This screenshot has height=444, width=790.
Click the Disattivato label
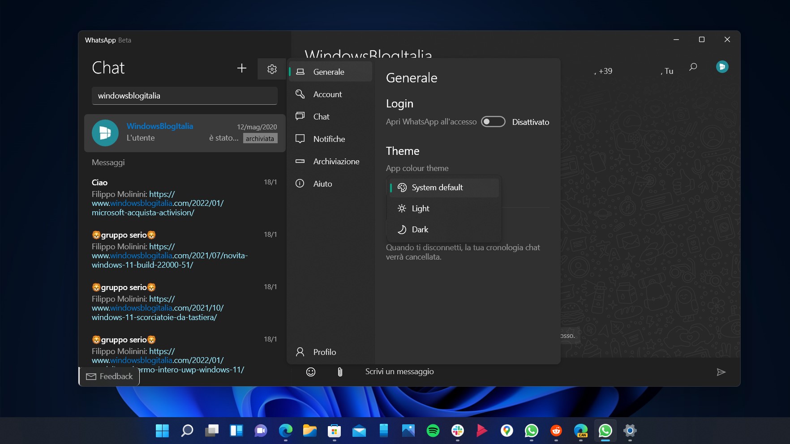coord(531,122)
